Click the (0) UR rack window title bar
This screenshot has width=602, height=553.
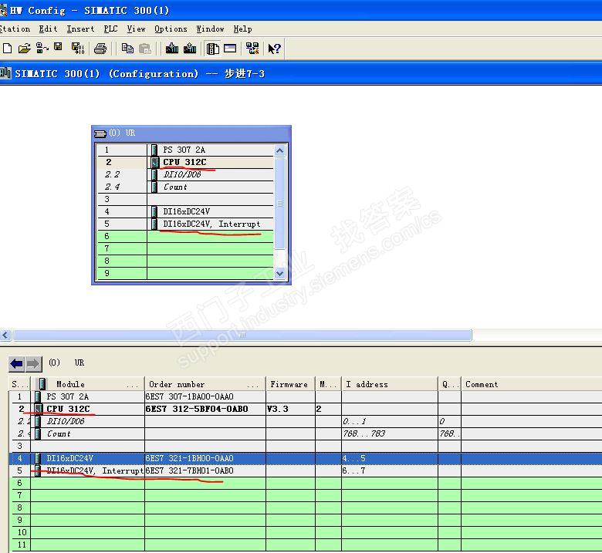pyautogui.click(x=191, y=133)
